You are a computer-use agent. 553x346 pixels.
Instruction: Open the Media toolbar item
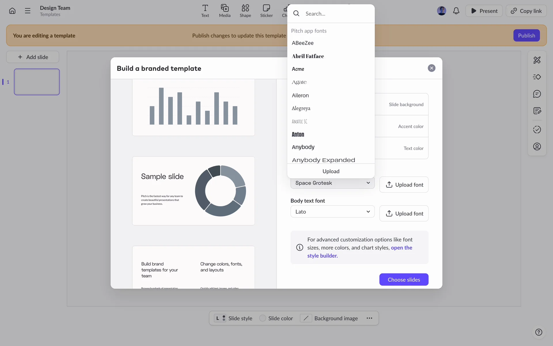[x=225, y=11]
